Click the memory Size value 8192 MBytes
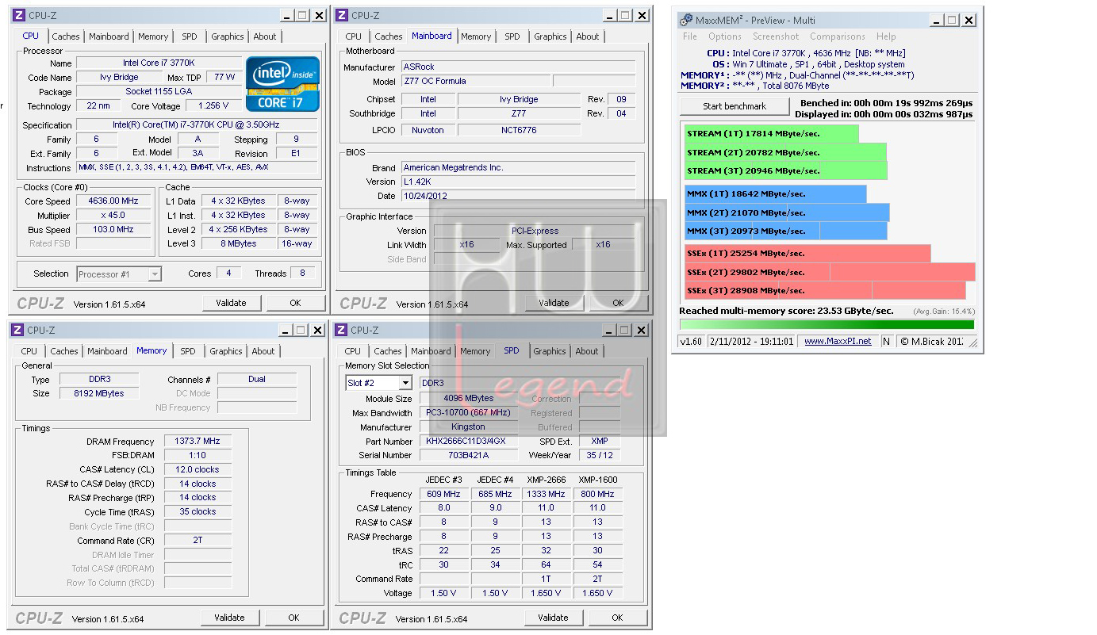1097x635 pixels. point(98,393)
